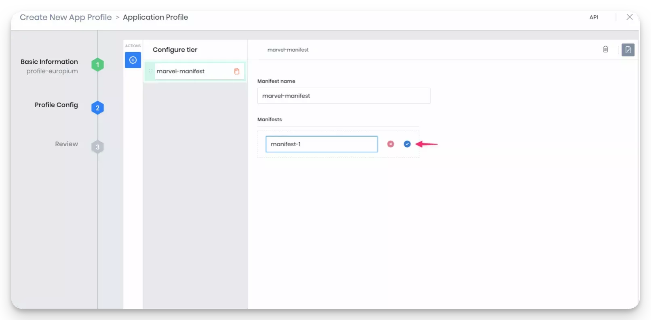Open the manifest editor icon at top right
This screenshot has height=320, width=651.
[x=628, y=50]
